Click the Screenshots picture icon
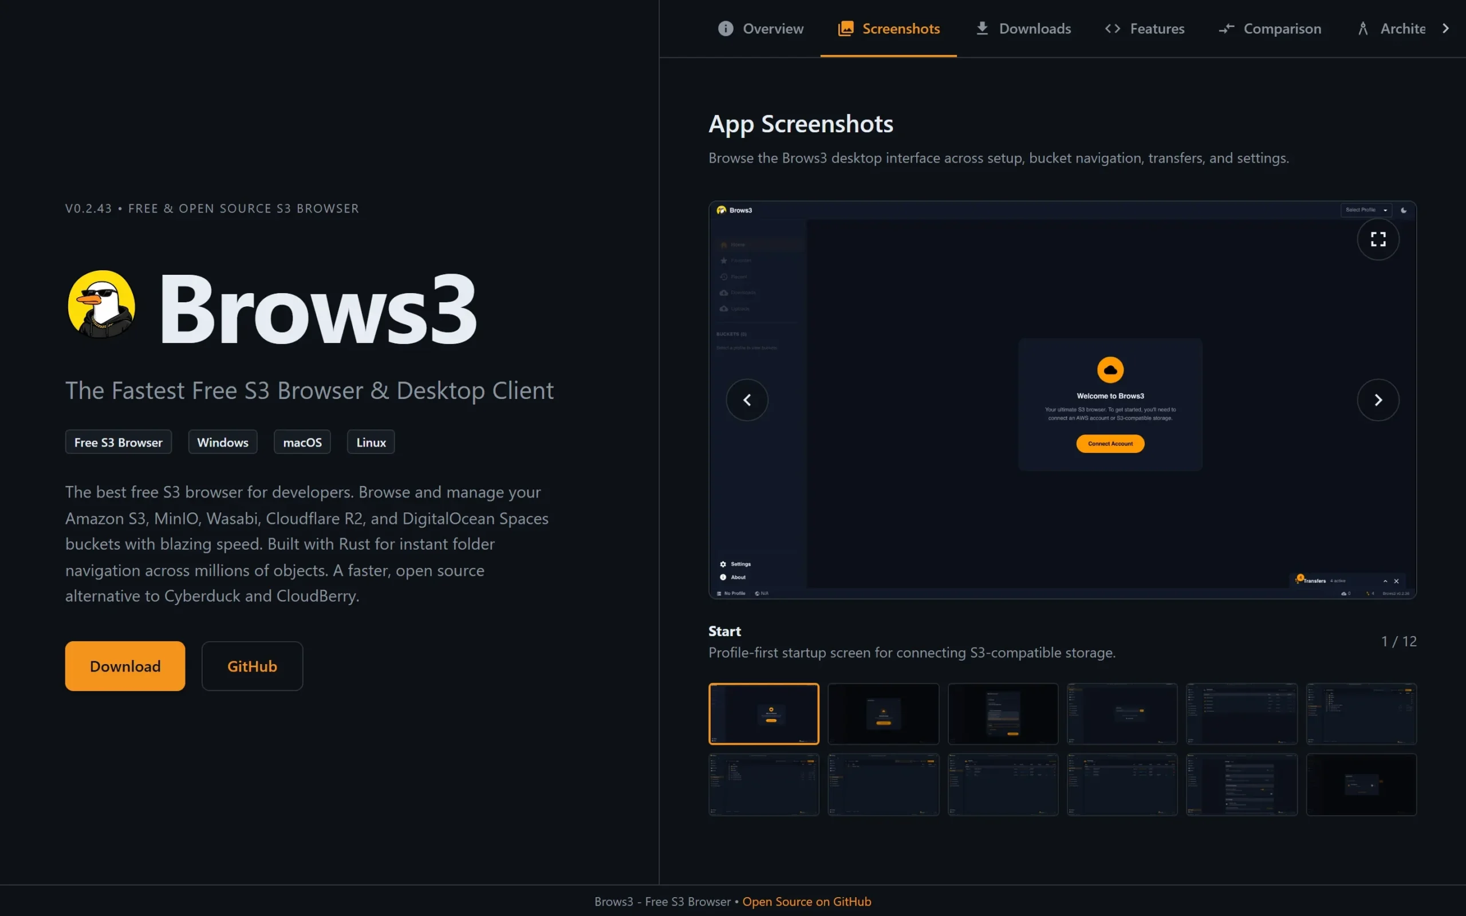1466x916 pixels. point(846,29)
